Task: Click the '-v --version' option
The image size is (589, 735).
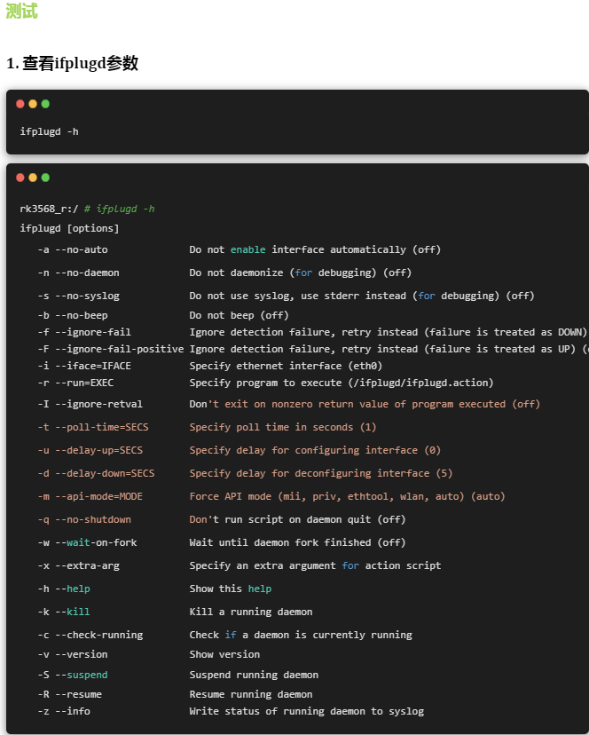Action: [x=73, y=654]
